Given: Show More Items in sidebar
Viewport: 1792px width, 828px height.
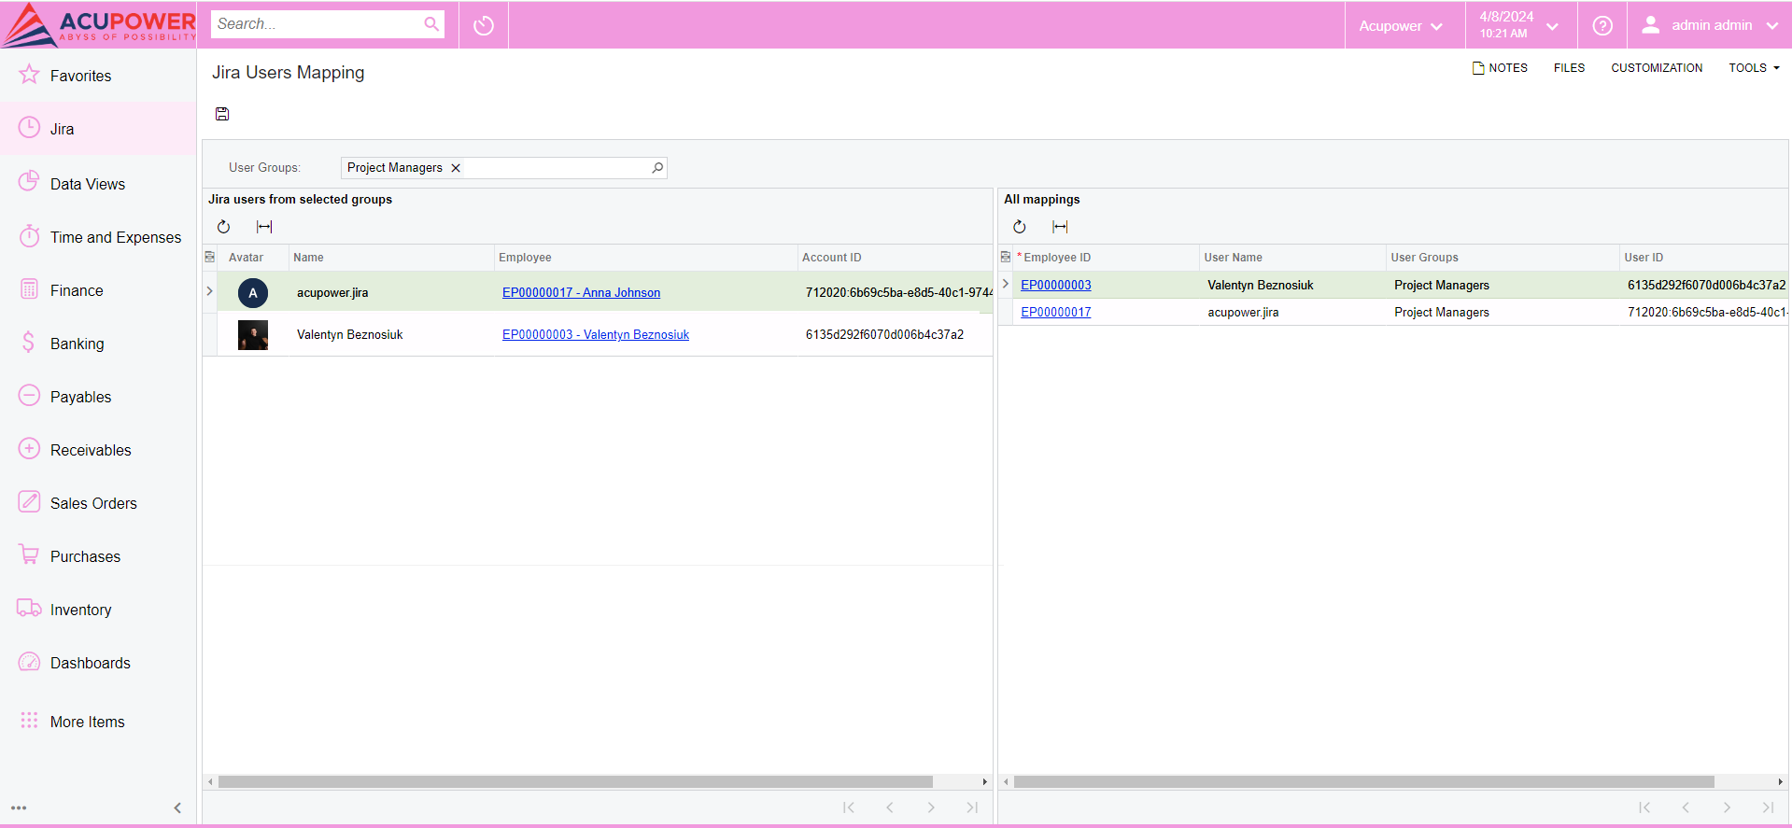Looking at the screenshot, I should (x=98, y=722).
